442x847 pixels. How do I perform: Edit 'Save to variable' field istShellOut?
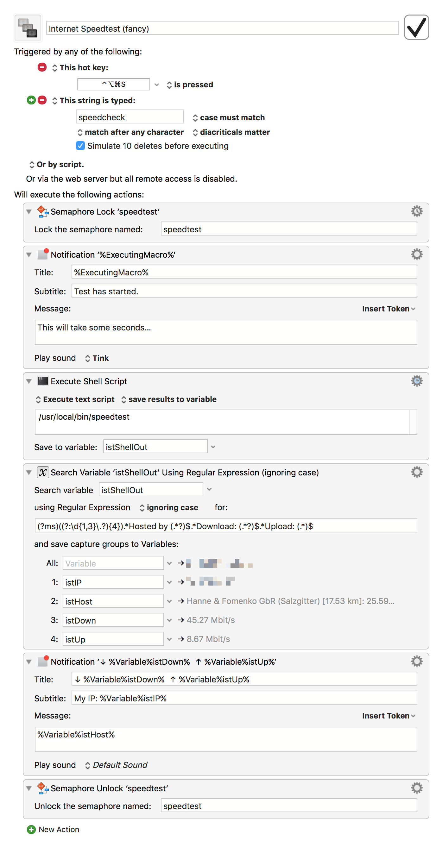click(155, 447)
